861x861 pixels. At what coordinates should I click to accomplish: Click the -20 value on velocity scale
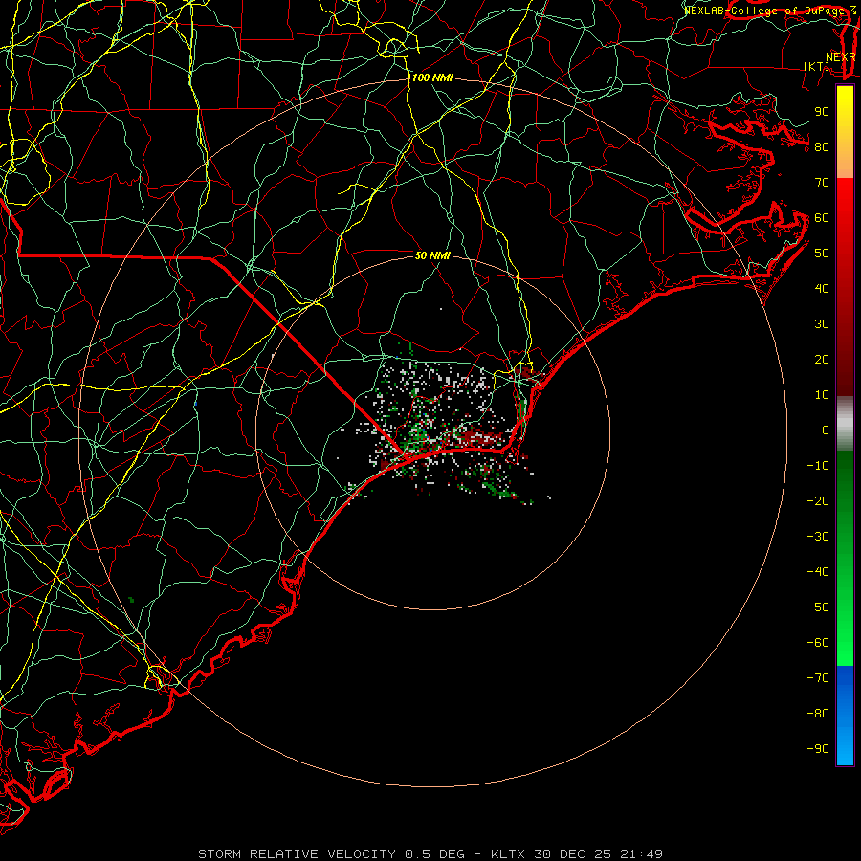(818, 500)
